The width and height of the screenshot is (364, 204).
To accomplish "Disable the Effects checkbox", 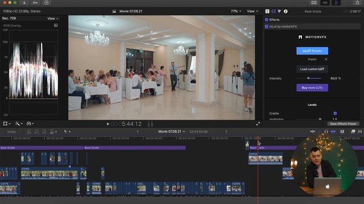I will pos(267,20).
